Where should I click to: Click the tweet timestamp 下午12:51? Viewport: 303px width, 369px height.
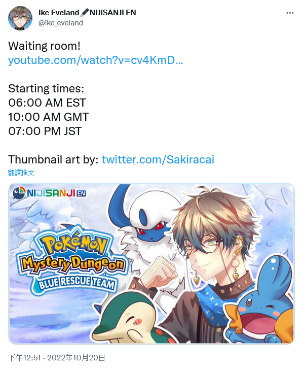(x=24, y=358)
